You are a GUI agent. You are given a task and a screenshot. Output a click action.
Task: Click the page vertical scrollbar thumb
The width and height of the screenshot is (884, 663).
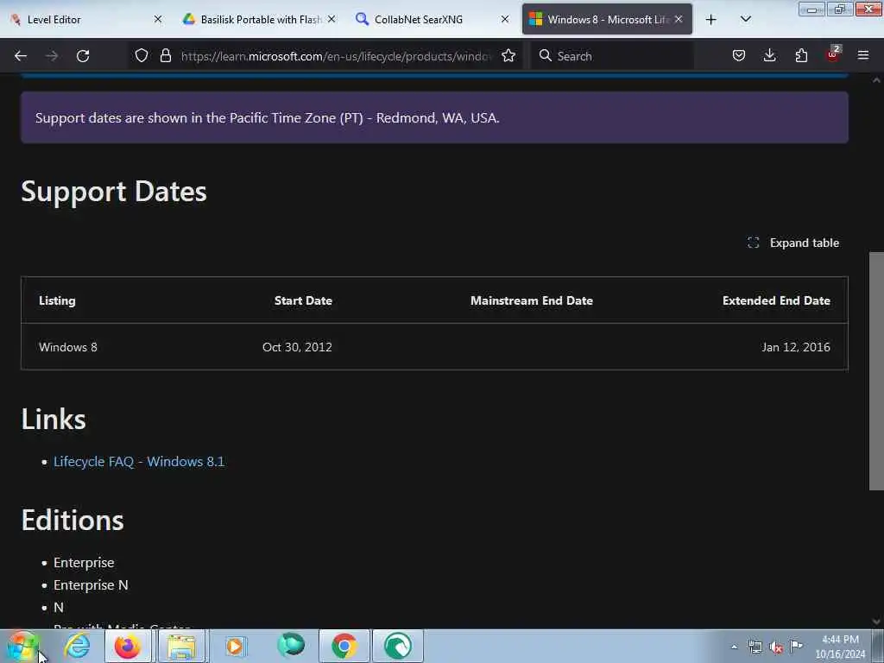876,371
